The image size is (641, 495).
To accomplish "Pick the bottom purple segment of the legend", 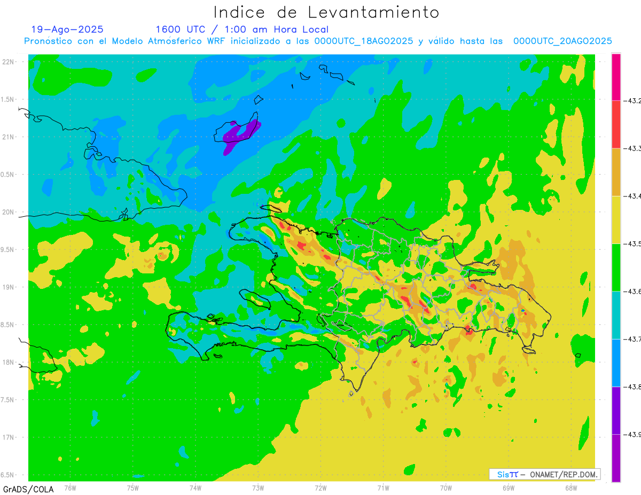I will pos(616,458).
